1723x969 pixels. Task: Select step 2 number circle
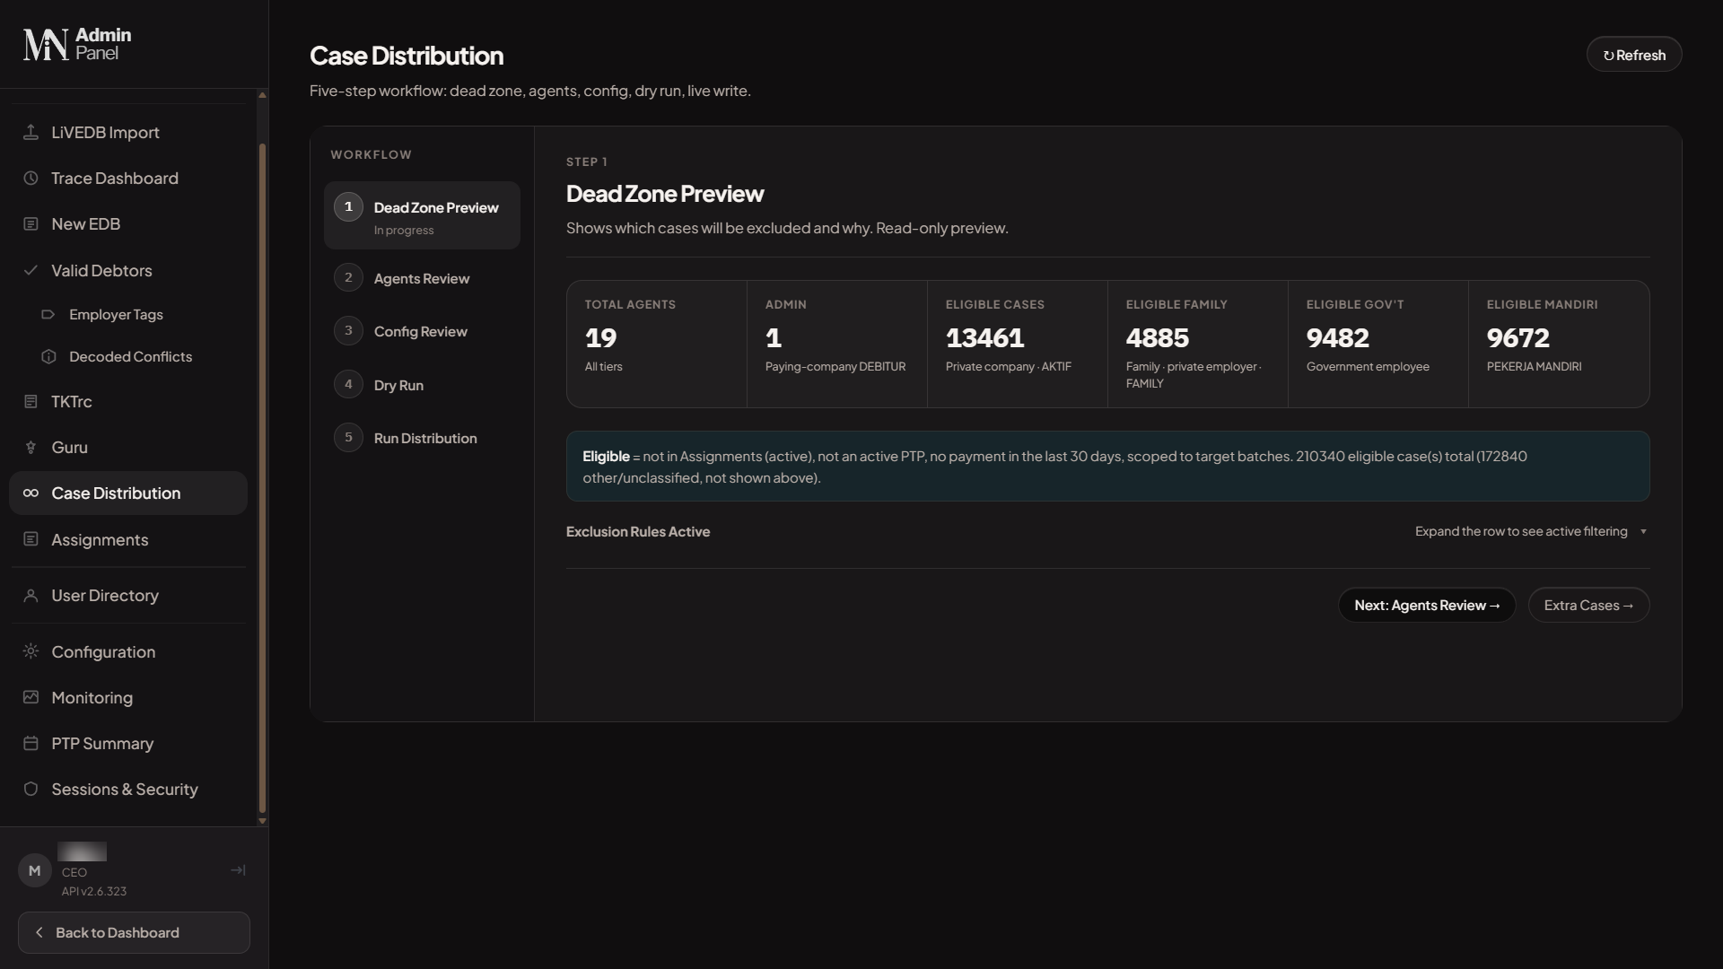click(x=348, y=277)
